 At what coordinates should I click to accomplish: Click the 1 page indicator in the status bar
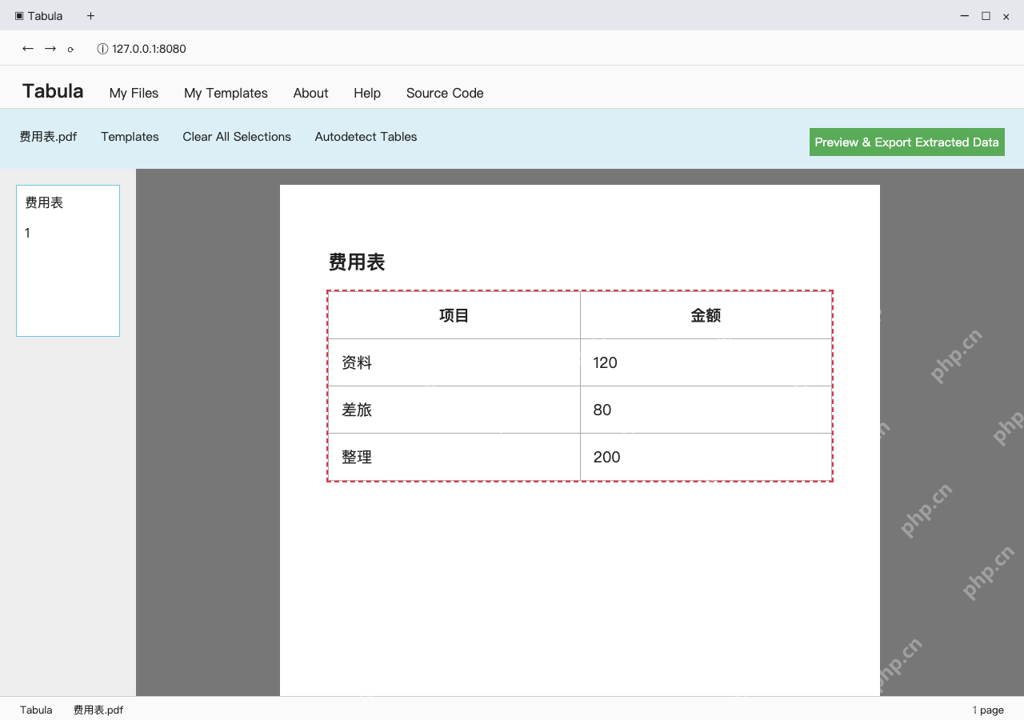[988, 710]
